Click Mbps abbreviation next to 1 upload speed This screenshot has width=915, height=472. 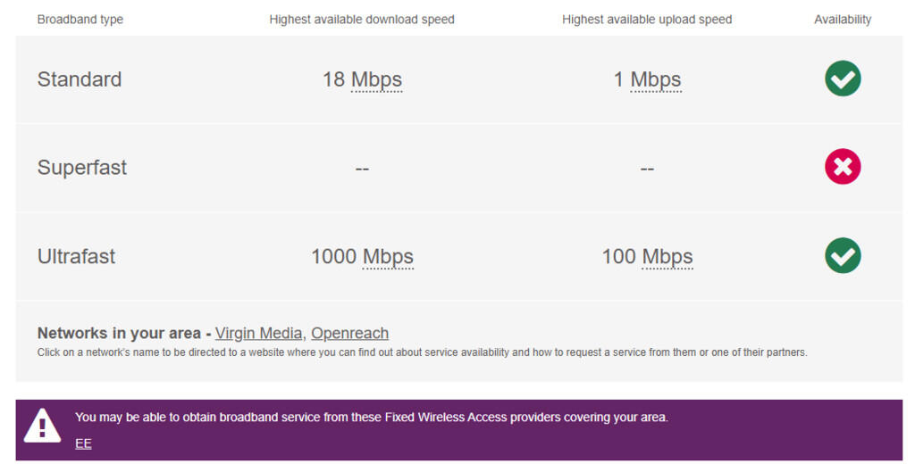656,80
